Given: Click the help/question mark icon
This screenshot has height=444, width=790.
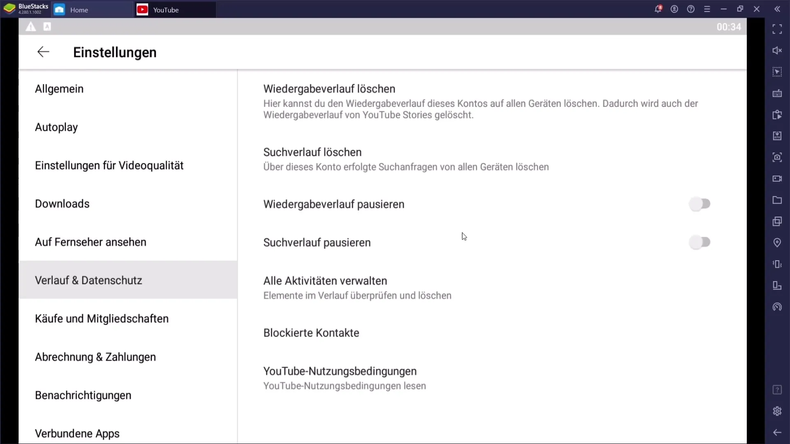Looking at the screenshot, I should (692, 9).
